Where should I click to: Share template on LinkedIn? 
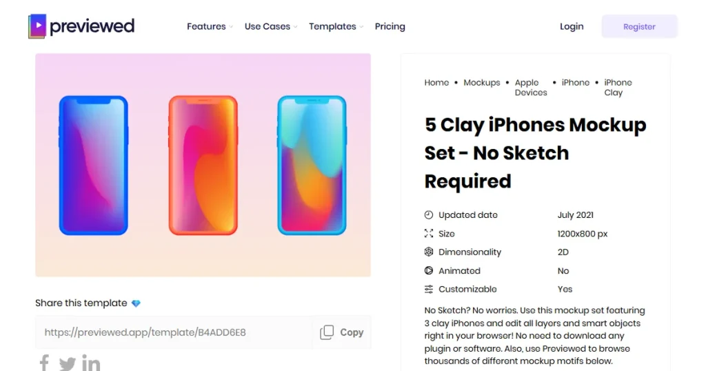pos(91,363)
